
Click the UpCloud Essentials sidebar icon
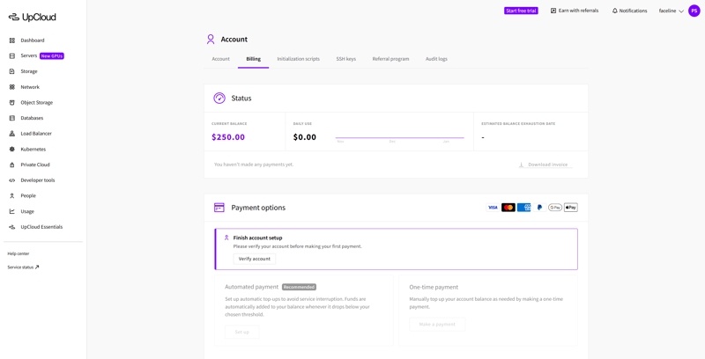12,227
